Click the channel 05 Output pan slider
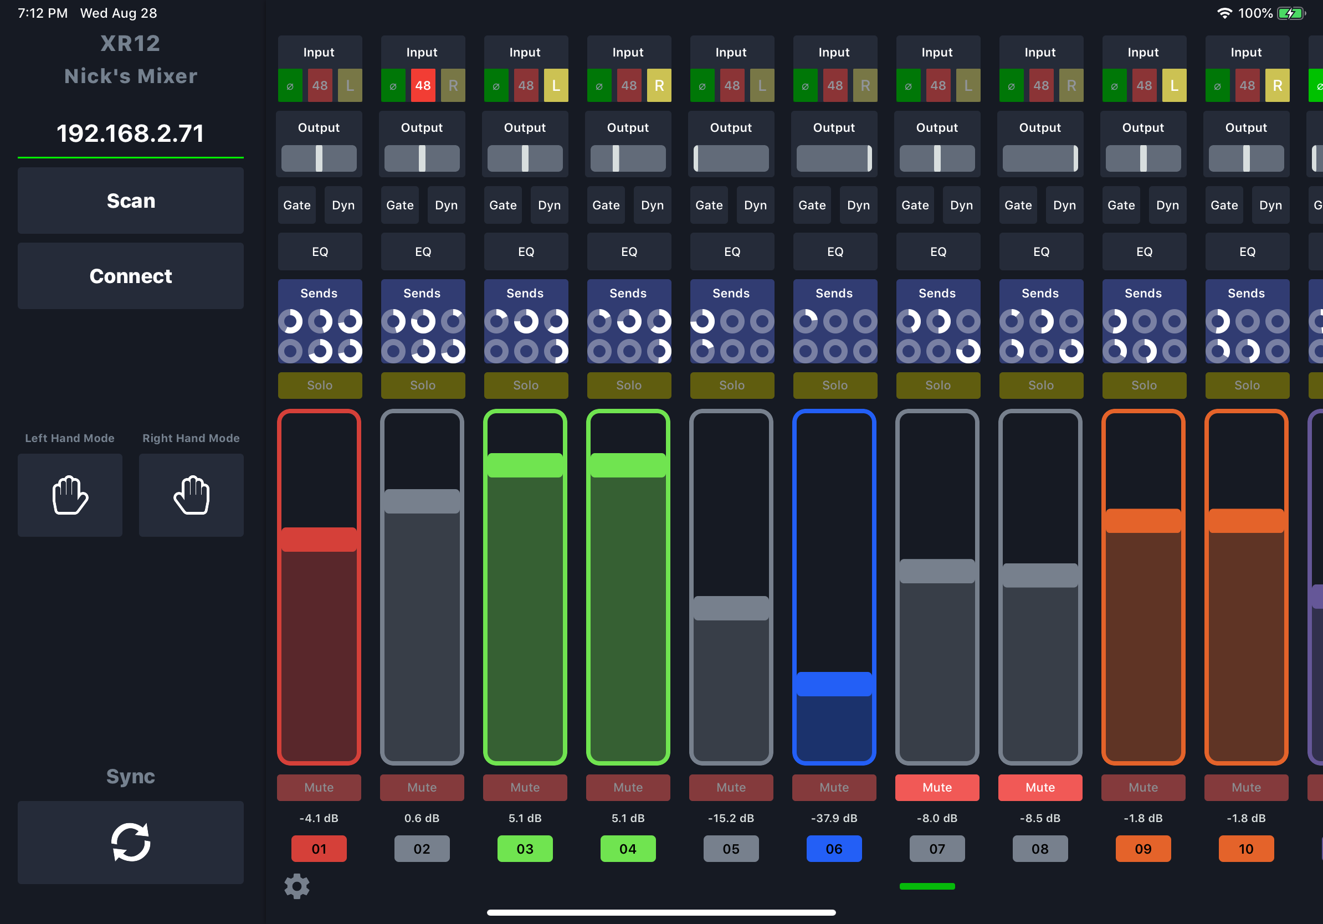Viewport: 1323px width, 924px height. [x=731, y=158]
